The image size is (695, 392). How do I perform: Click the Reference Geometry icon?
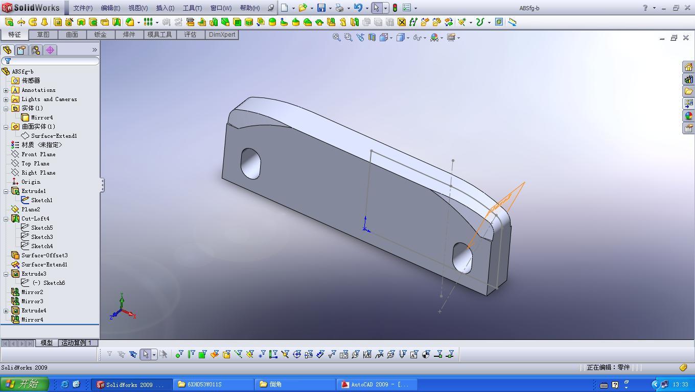pos(461,22)
